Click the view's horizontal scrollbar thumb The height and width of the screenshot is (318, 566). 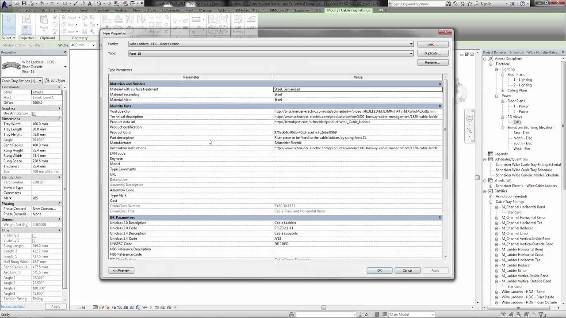324,307
